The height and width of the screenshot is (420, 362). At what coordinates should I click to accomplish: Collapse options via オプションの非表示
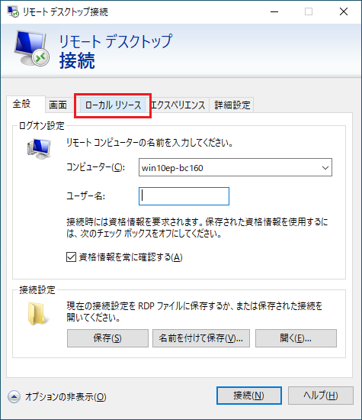pyautogui.click(x=66, y=396)
